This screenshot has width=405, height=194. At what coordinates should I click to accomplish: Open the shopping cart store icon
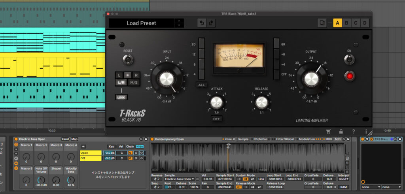coord(328,131)
